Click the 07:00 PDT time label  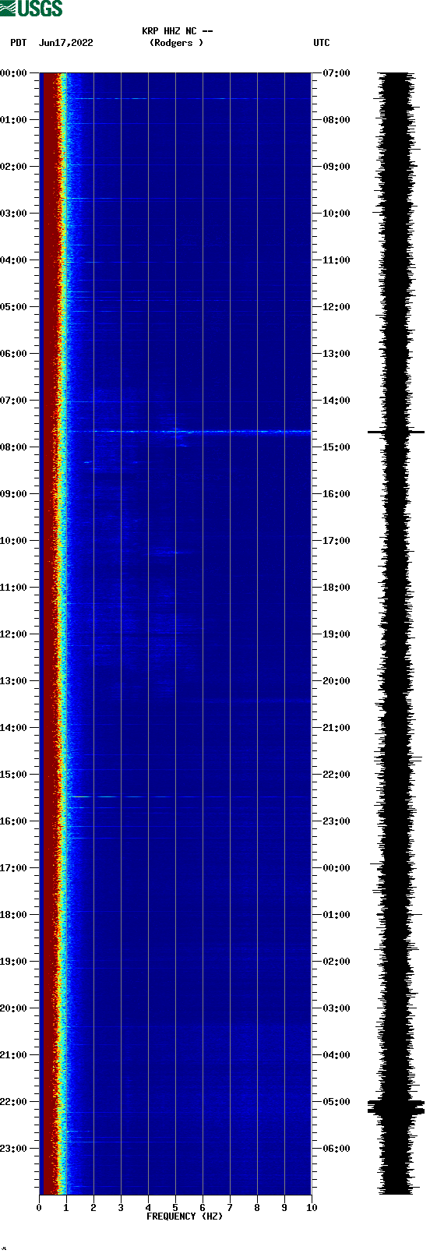click(14, 401)
